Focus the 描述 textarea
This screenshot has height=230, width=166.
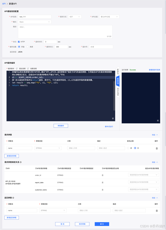(65, 32)
